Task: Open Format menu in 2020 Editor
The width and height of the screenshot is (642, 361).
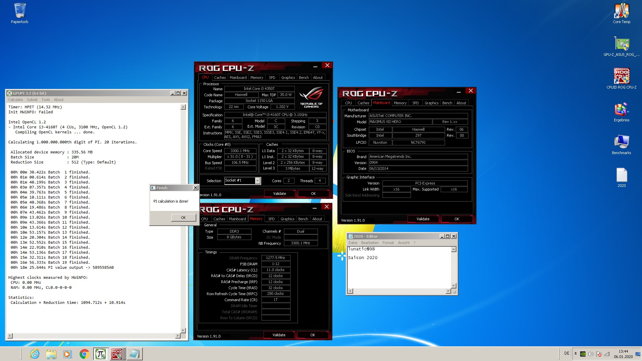Action: click(388, 243)
